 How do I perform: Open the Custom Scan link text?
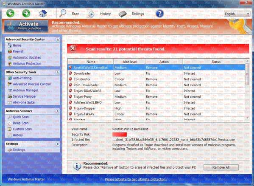tap(22, 129)
